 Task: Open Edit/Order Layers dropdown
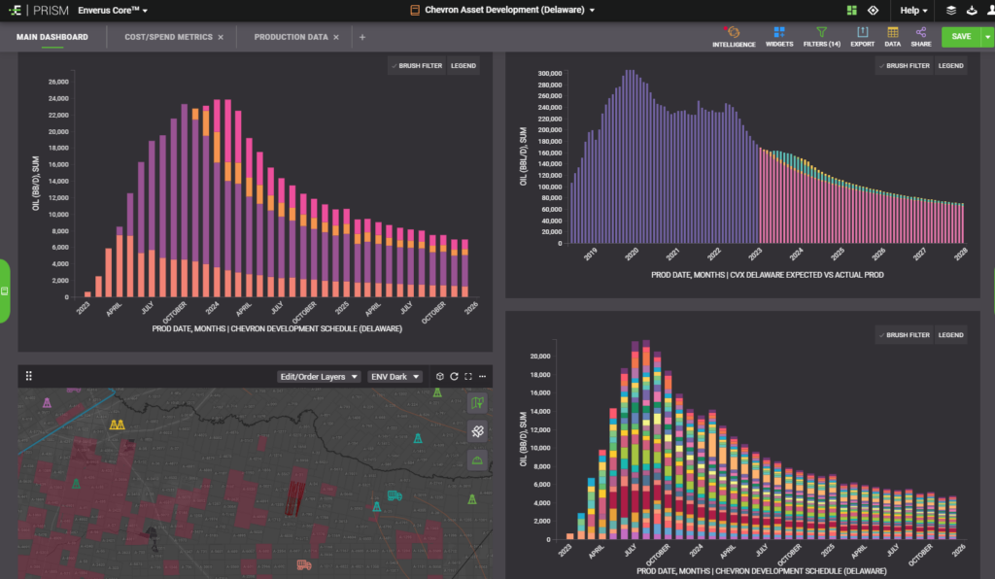[x=319, y=377]
